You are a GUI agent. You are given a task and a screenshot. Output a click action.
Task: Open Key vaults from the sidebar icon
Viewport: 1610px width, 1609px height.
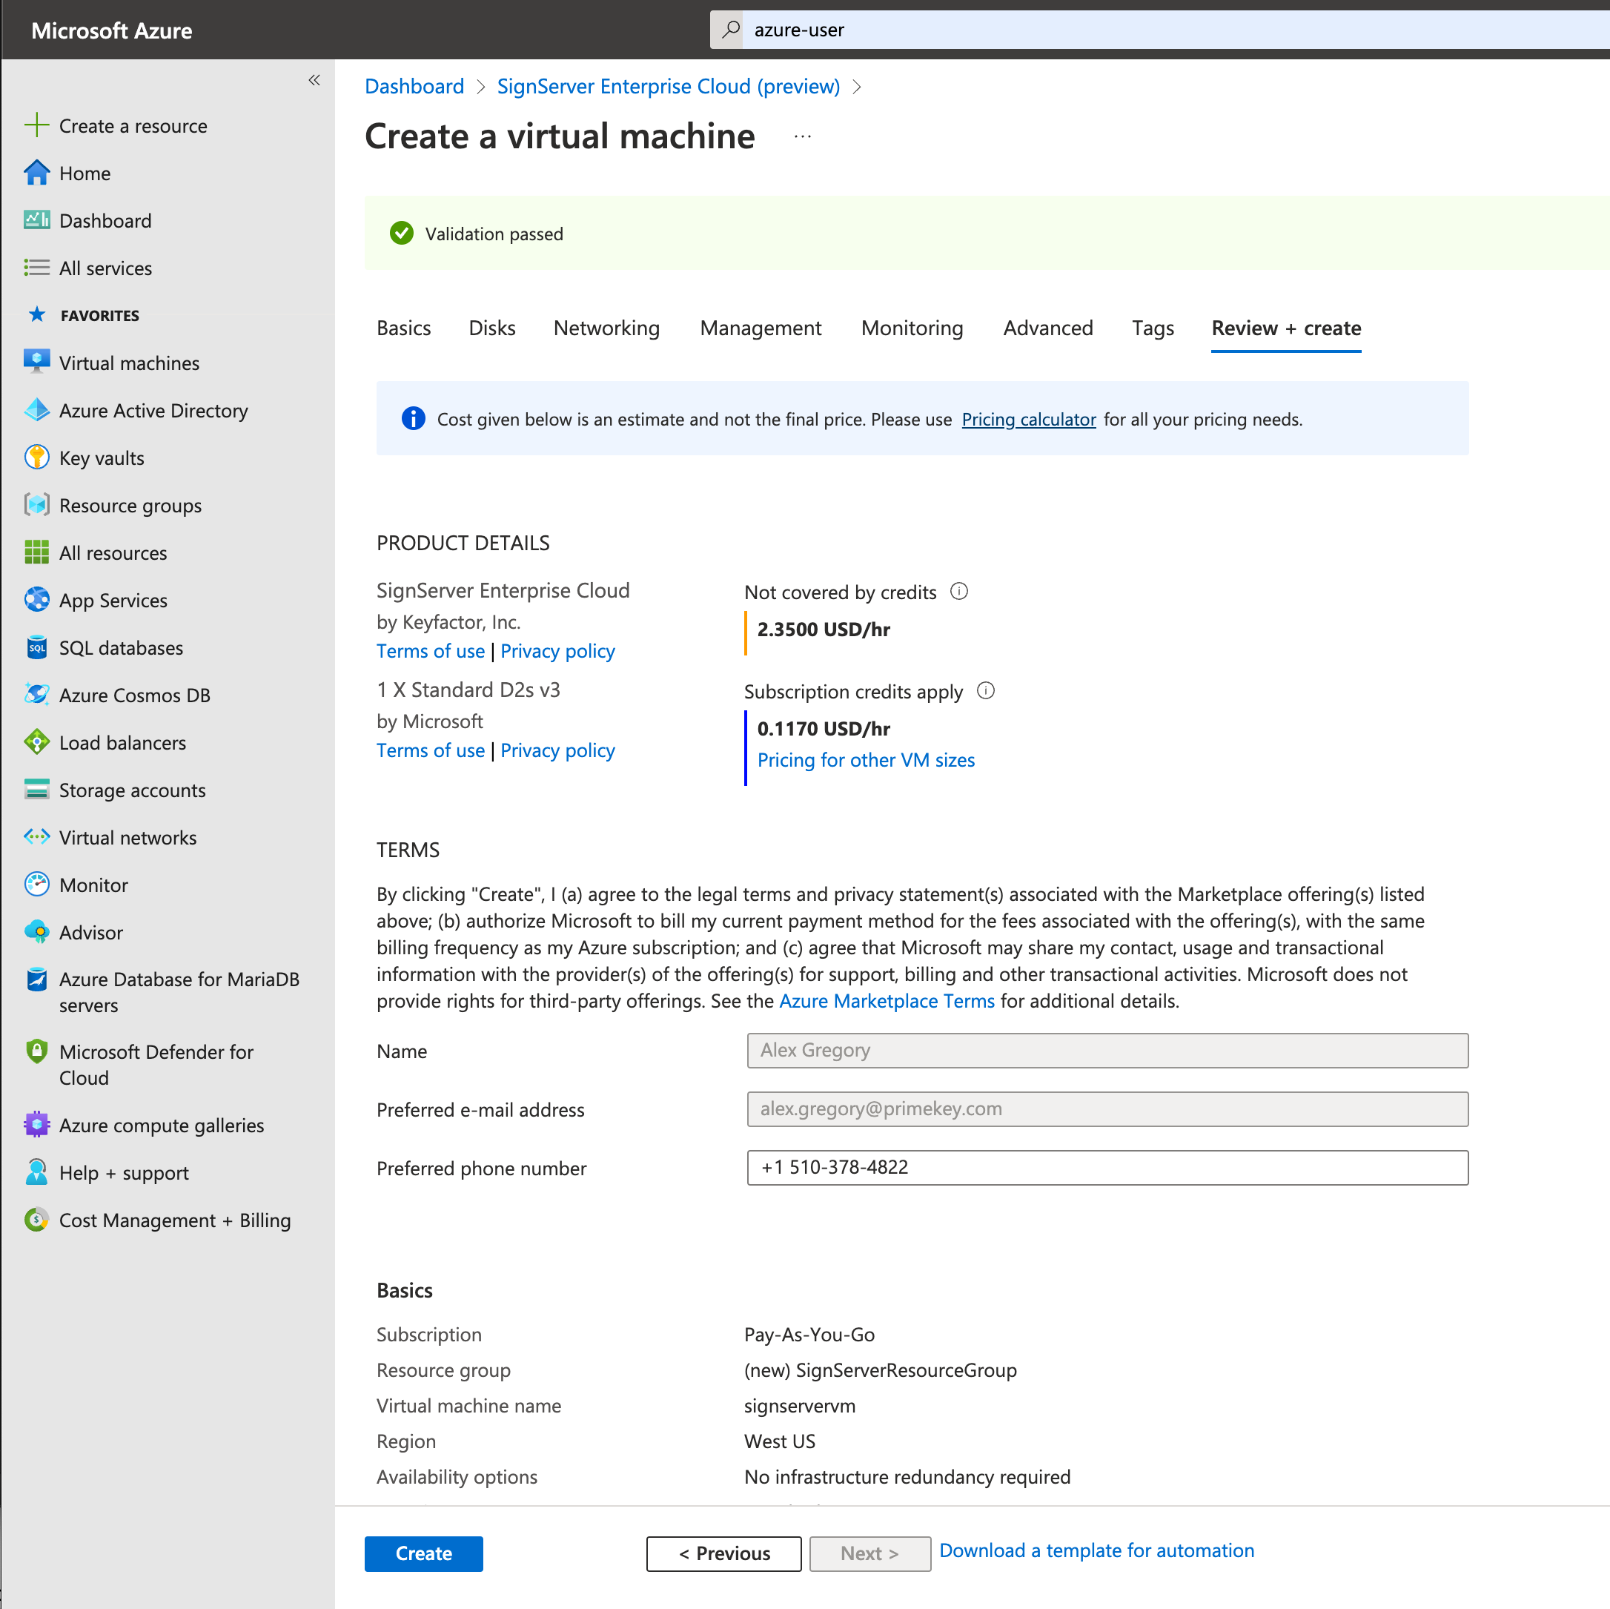coord(36,457)
